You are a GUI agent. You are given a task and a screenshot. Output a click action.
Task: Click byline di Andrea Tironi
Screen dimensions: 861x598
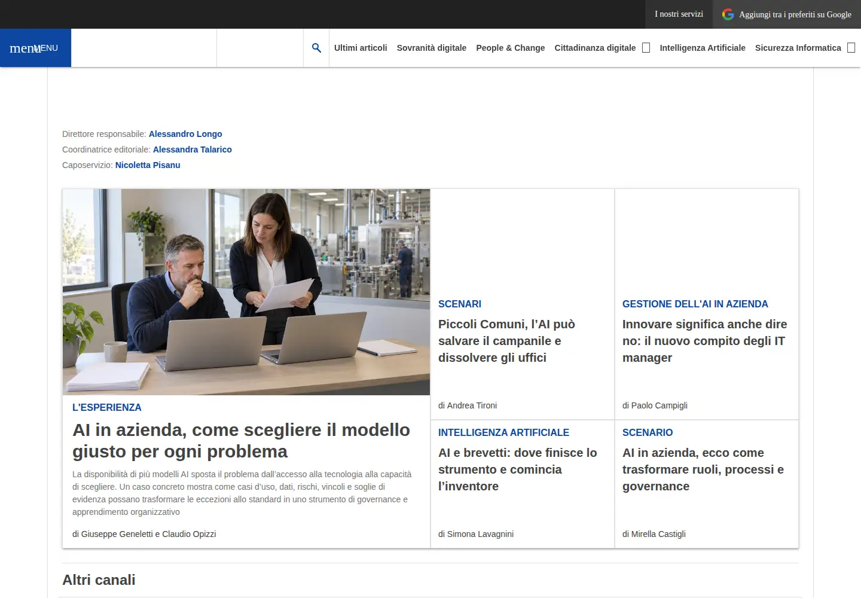[468, 405]
